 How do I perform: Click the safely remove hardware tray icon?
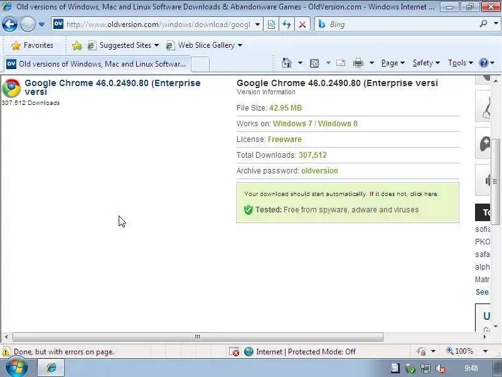click(x=410, y=369)
